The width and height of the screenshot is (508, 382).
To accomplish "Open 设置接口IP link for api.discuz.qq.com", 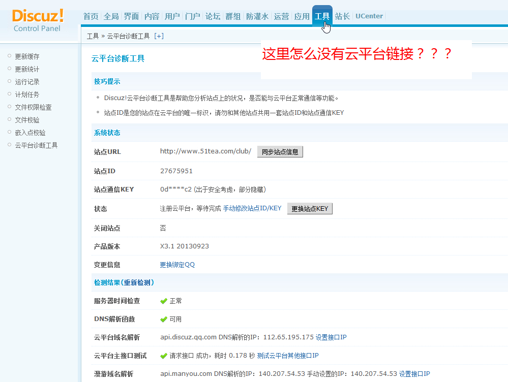I will 331,337.
